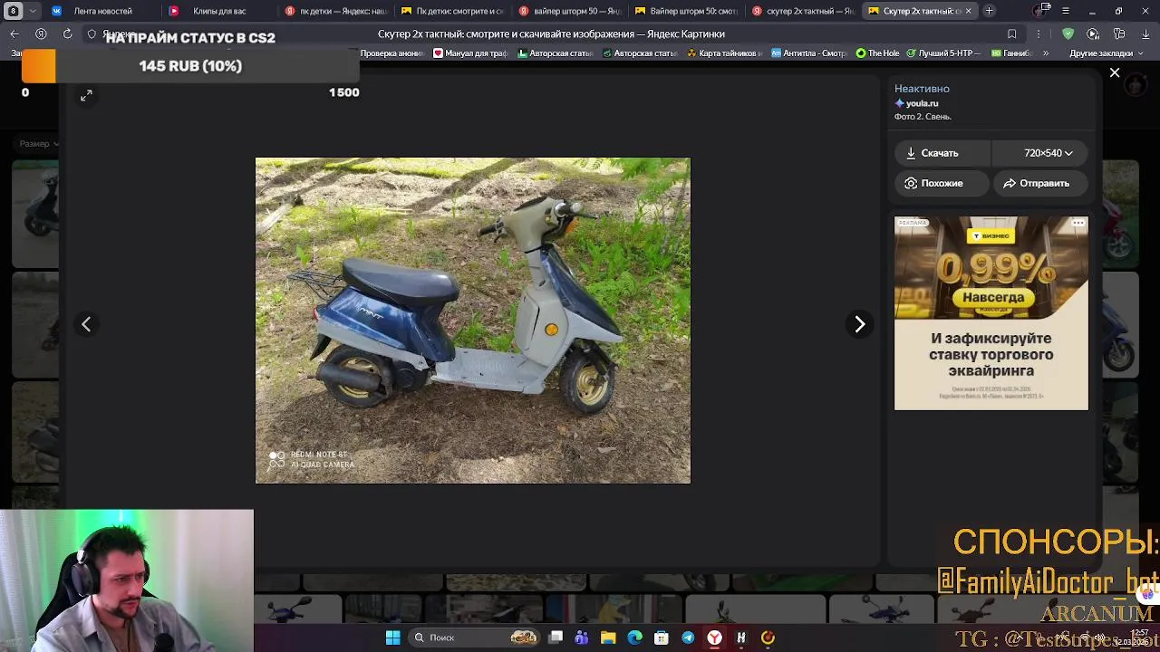The image size is (1160, 652).
Task: Open Microsoft Store from the taskbar
Action: click(x=662, y=638)
